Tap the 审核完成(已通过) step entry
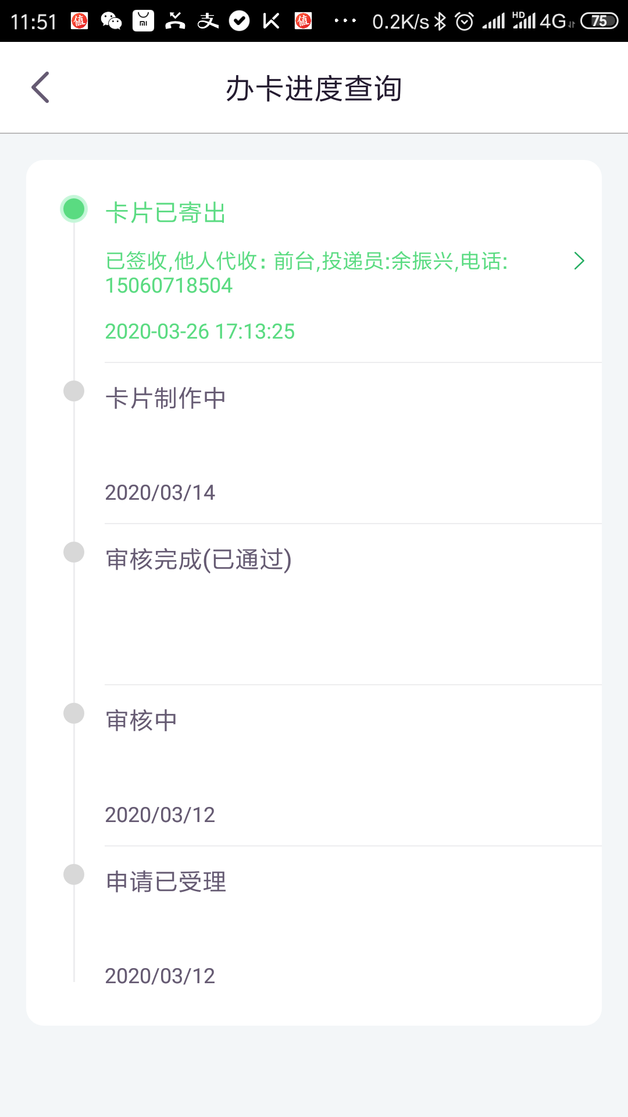This screenshot has width=628, height=1117. click(353, 604)
